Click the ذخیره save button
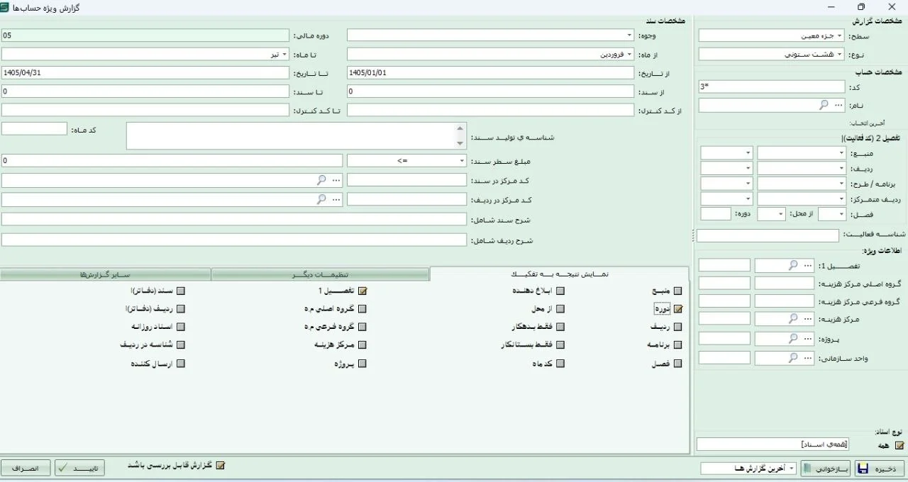The image size is (908, 482). click(x=880, y=468)
